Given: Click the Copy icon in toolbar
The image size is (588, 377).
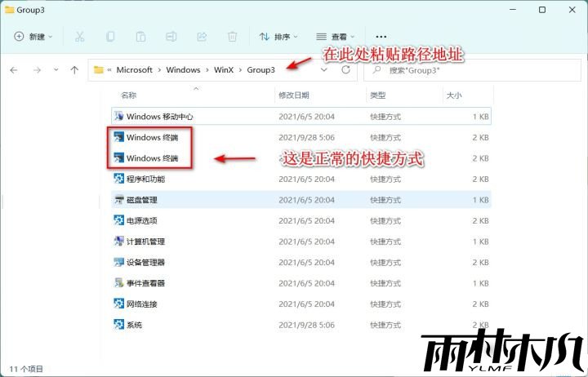Looking at the screenshot, I should (x=110, y=37).
